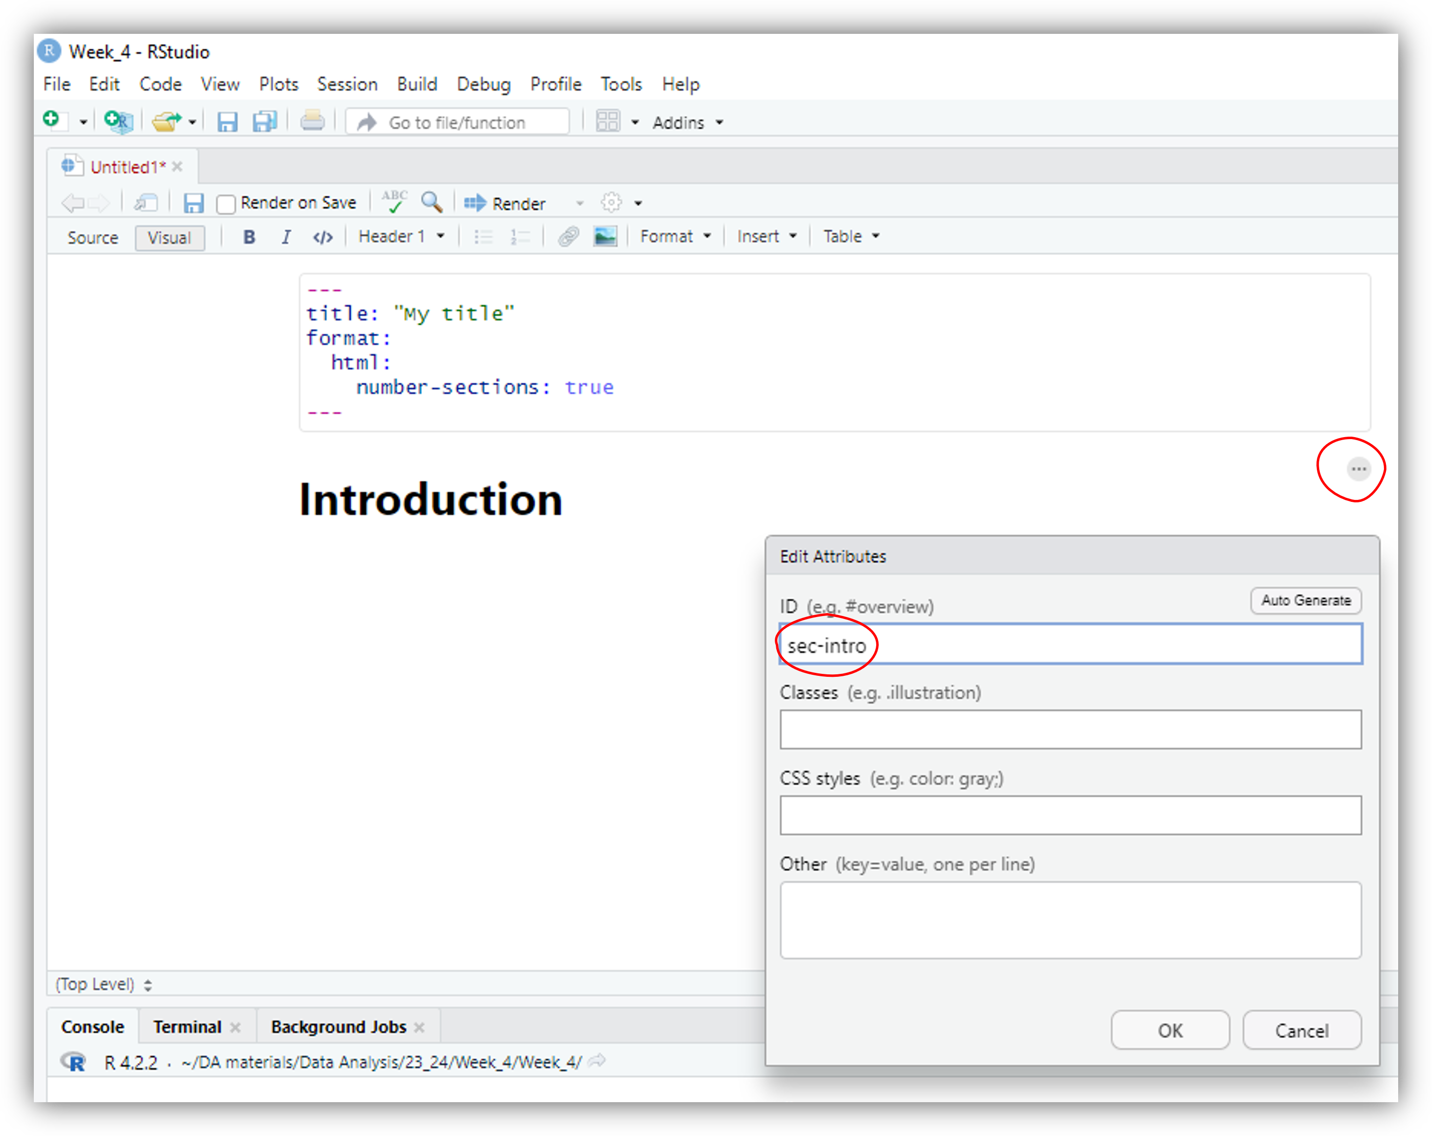Image resolution: width=1432 pixels, height=1136 pixels.
Task: Click the CSS styles input field
Action: pos(1071,815)
